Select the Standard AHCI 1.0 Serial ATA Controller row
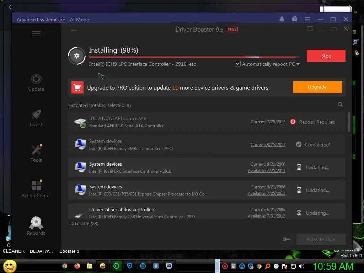The width and height of the screenshot is (364, 273). point(207,122)
